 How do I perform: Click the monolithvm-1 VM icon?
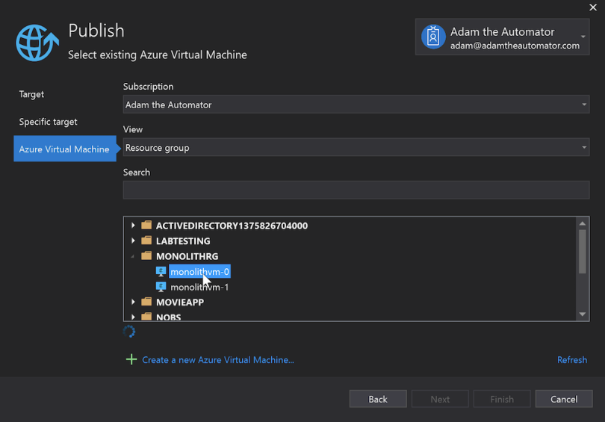point(161,287)
